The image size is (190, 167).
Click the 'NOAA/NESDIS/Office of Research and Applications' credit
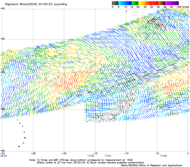[x=151, y=165]
